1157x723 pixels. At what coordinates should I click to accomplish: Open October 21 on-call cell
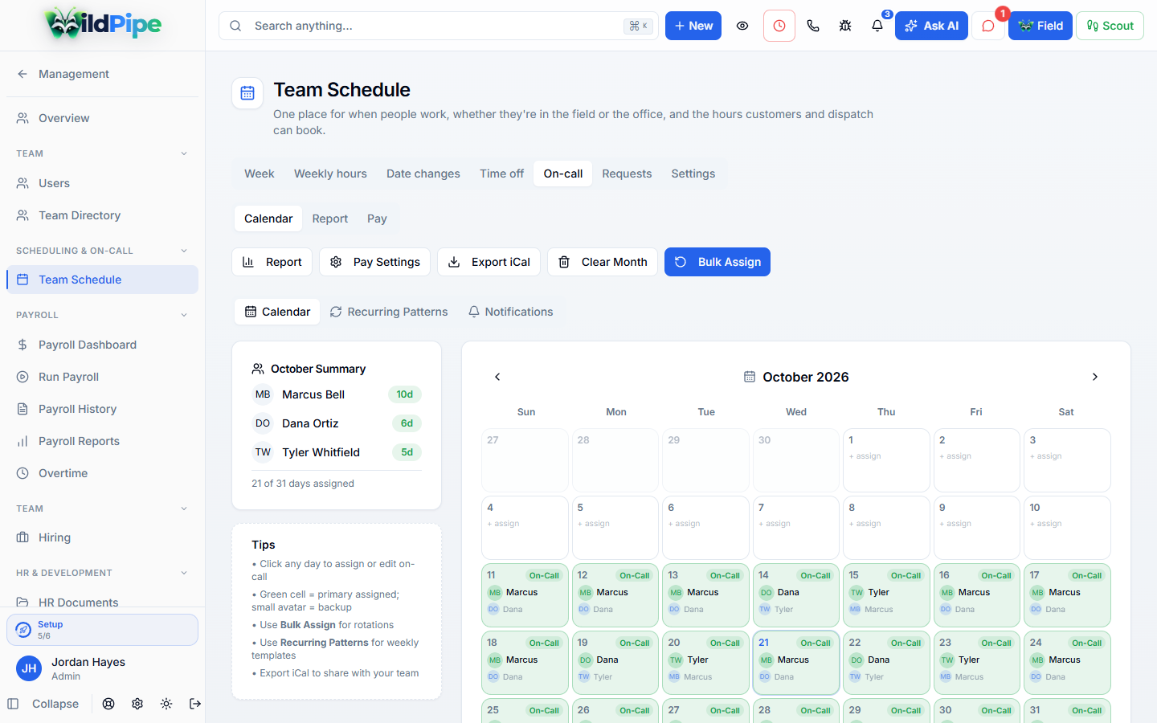(796, 663)
